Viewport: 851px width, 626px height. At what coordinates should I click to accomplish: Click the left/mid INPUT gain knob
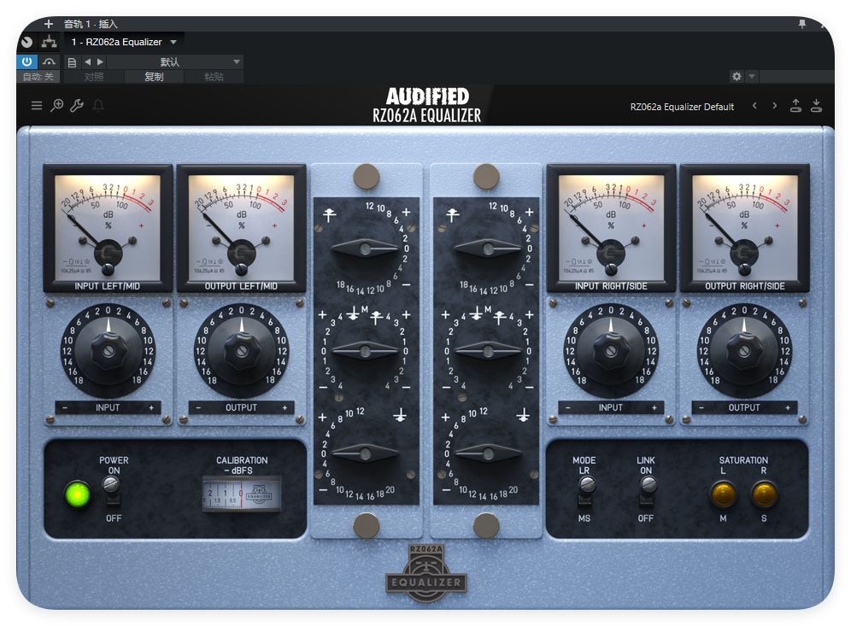(x=109, y=350)
